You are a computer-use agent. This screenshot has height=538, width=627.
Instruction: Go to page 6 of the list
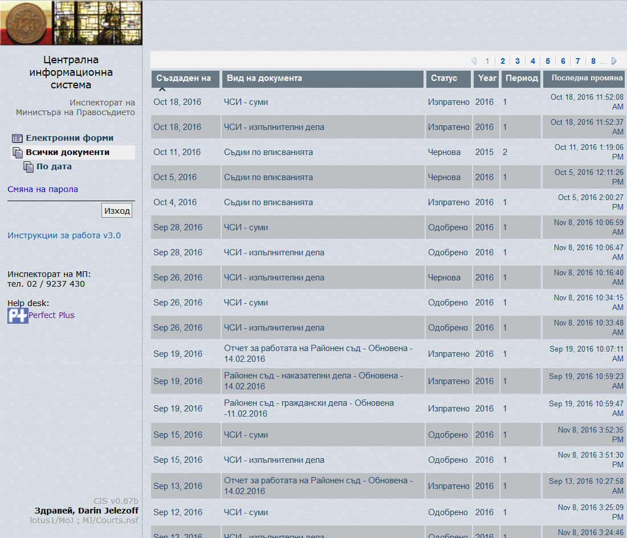tap(563, 61)
